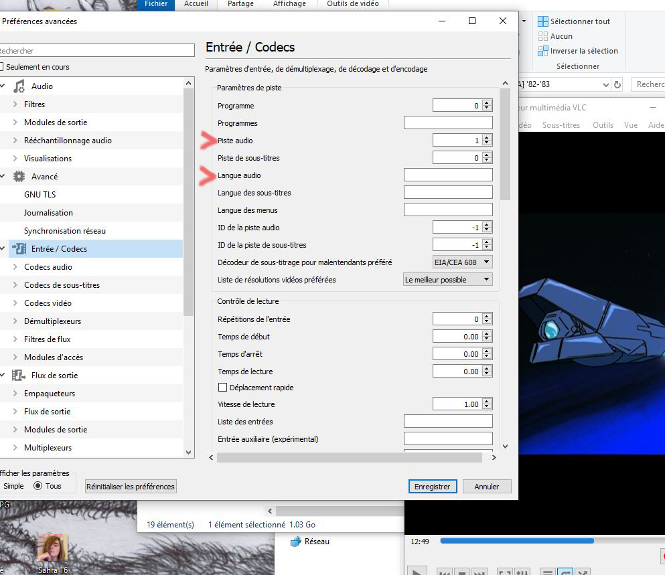Switch to the Partage ribbon tab
Image resolution: width=665 pixels, height=575 pixels.
pos(240,4)
